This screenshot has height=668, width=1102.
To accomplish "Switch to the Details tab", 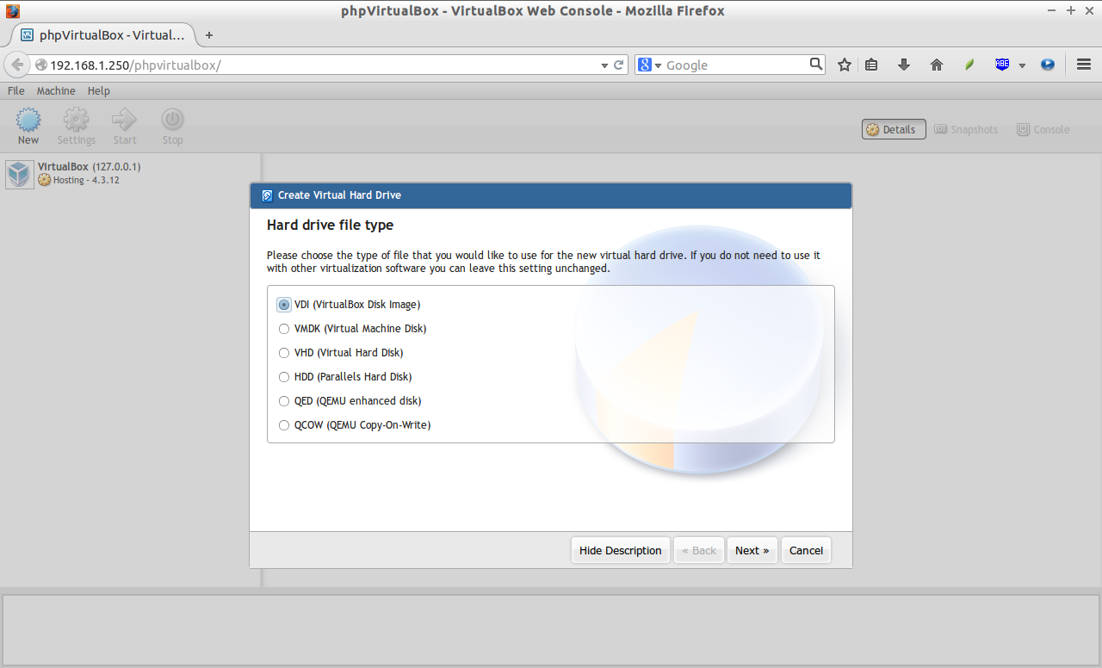I will point(894,129).
